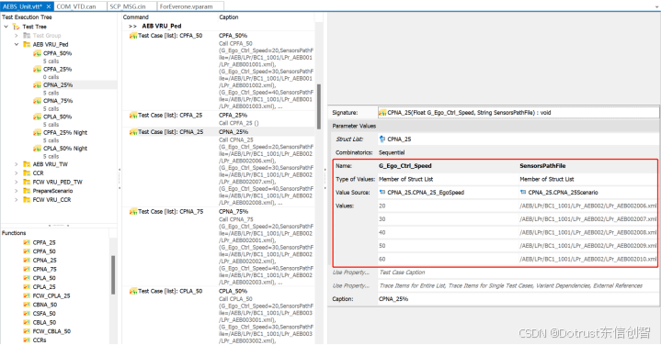Edit the Caption field CPNA_25%
This screenshot has height=345, width=661.
pos(519,299)
